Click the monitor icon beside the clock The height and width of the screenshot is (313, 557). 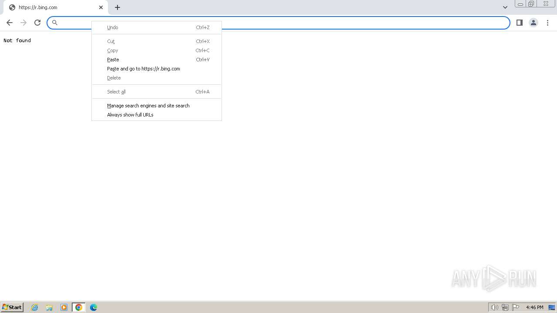(552, 307)
